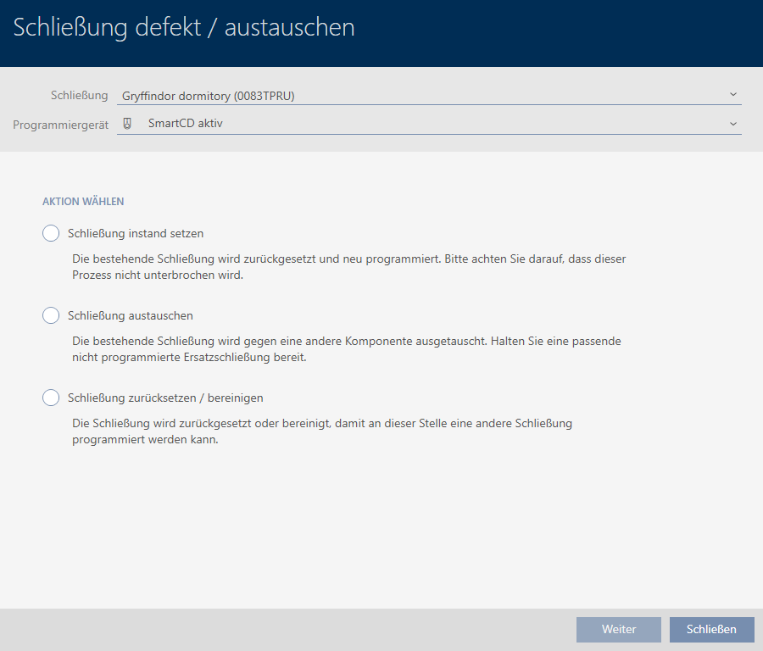The image size is (763, 651).
Task: Click the "Programmiergerät" field label
Action: [x=61, y=124]
